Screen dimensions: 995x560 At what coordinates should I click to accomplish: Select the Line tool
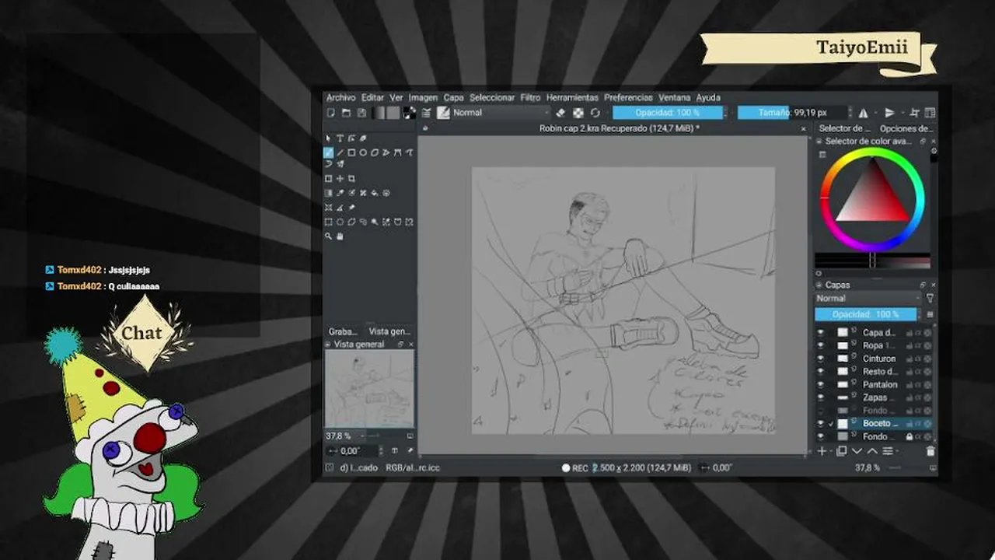click(x=340, y=152)
